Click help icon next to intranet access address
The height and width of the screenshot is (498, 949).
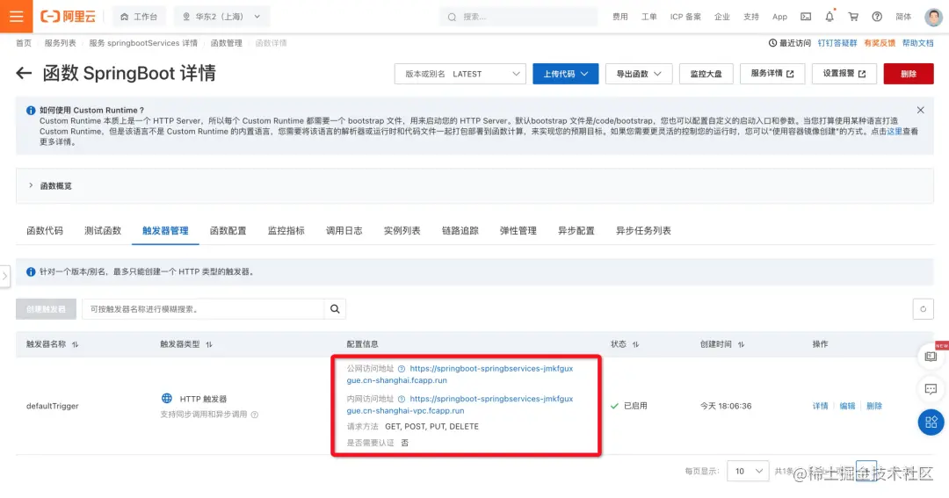tap(402, 399)
